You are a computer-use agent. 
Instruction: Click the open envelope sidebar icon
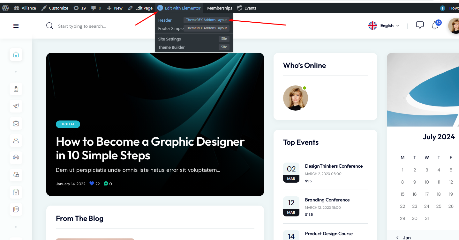[16, 123]
